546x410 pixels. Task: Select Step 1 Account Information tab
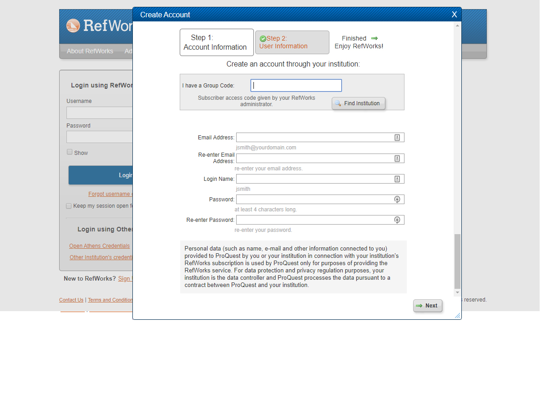click(x=217, y=42)
